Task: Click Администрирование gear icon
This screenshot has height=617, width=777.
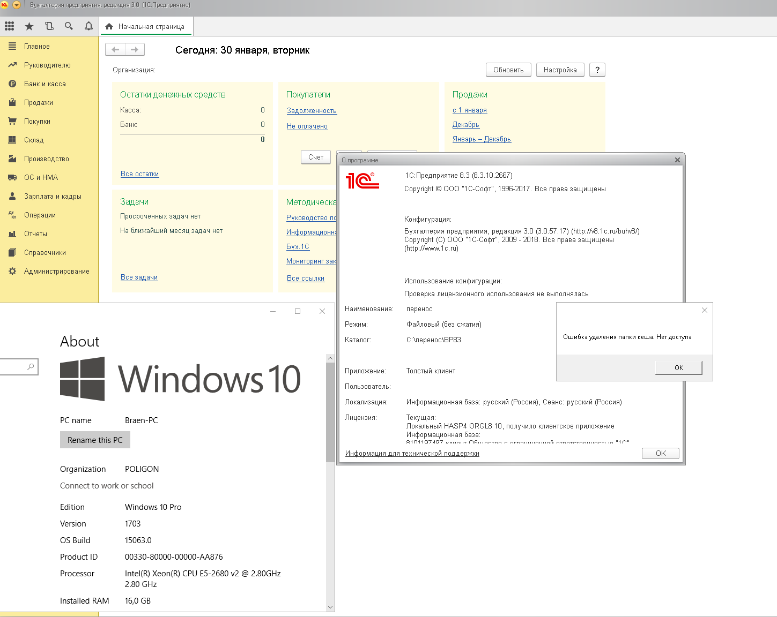Action: [12, 271]
